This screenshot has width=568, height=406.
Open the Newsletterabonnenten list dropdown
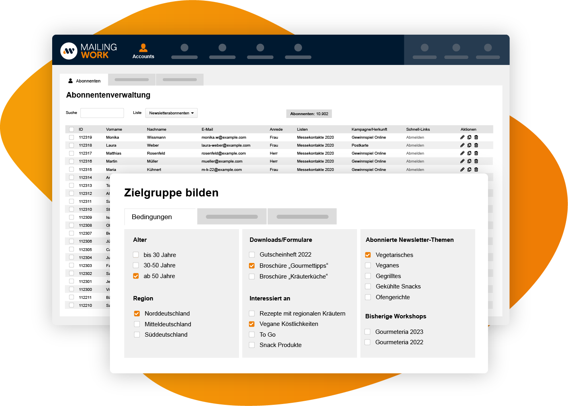pos(171,113)
